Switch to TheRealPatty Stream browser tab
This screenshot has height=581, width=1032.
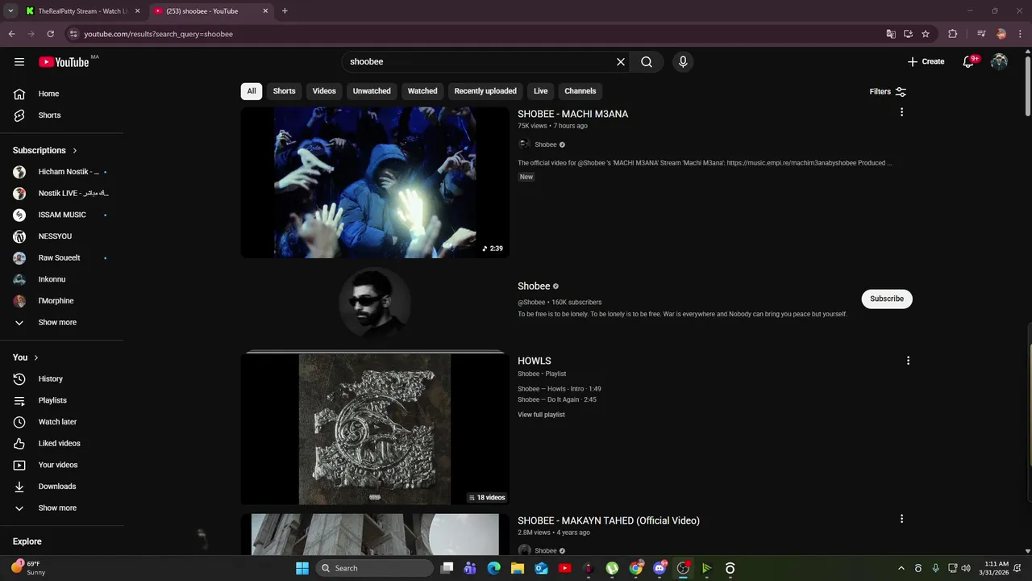pyautogui.click(x=82, y=11)
